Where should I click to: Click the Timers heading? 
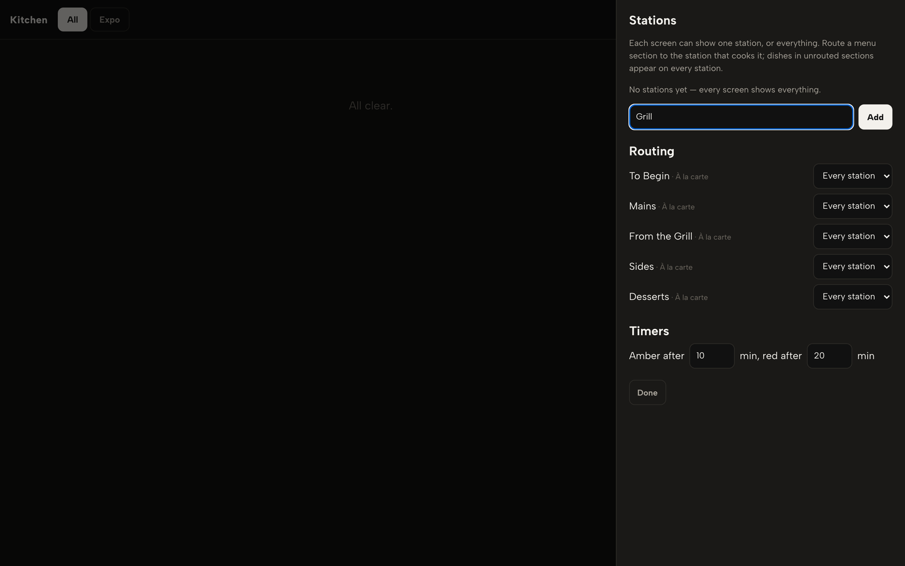click(649, 331)
